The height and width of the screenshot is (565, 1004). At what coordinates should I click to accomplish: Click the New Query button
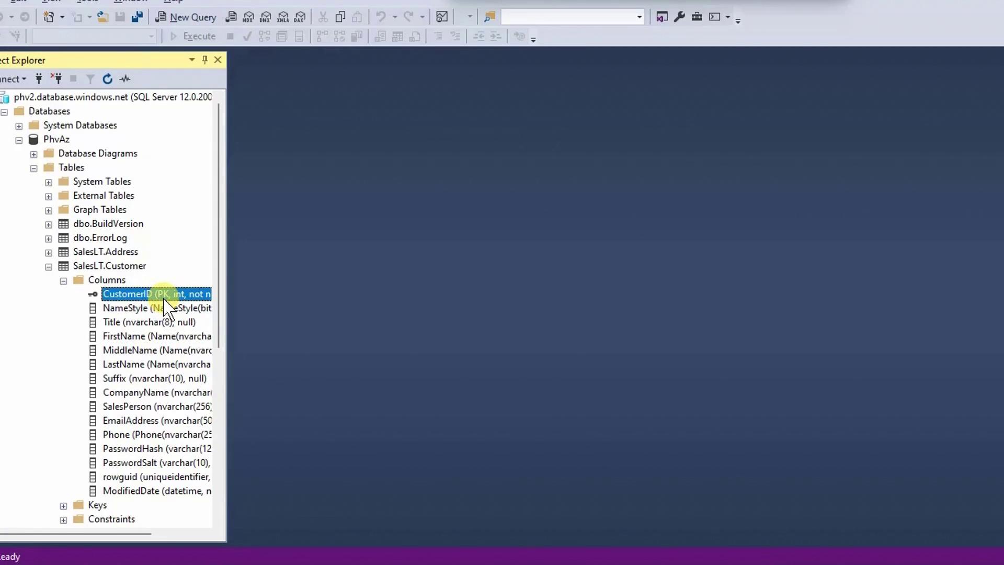point(186,17)
